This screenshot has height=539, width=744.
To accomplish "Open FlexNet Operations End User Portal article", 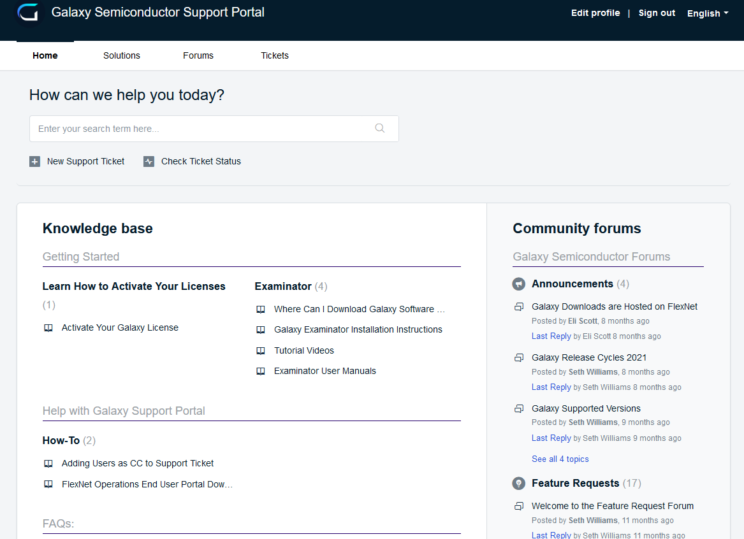I will pos(147,484).
